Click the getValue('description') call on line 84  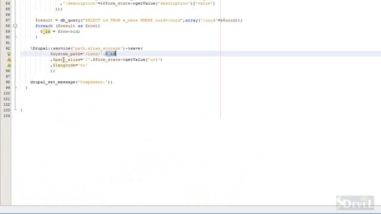coord(164,4)
